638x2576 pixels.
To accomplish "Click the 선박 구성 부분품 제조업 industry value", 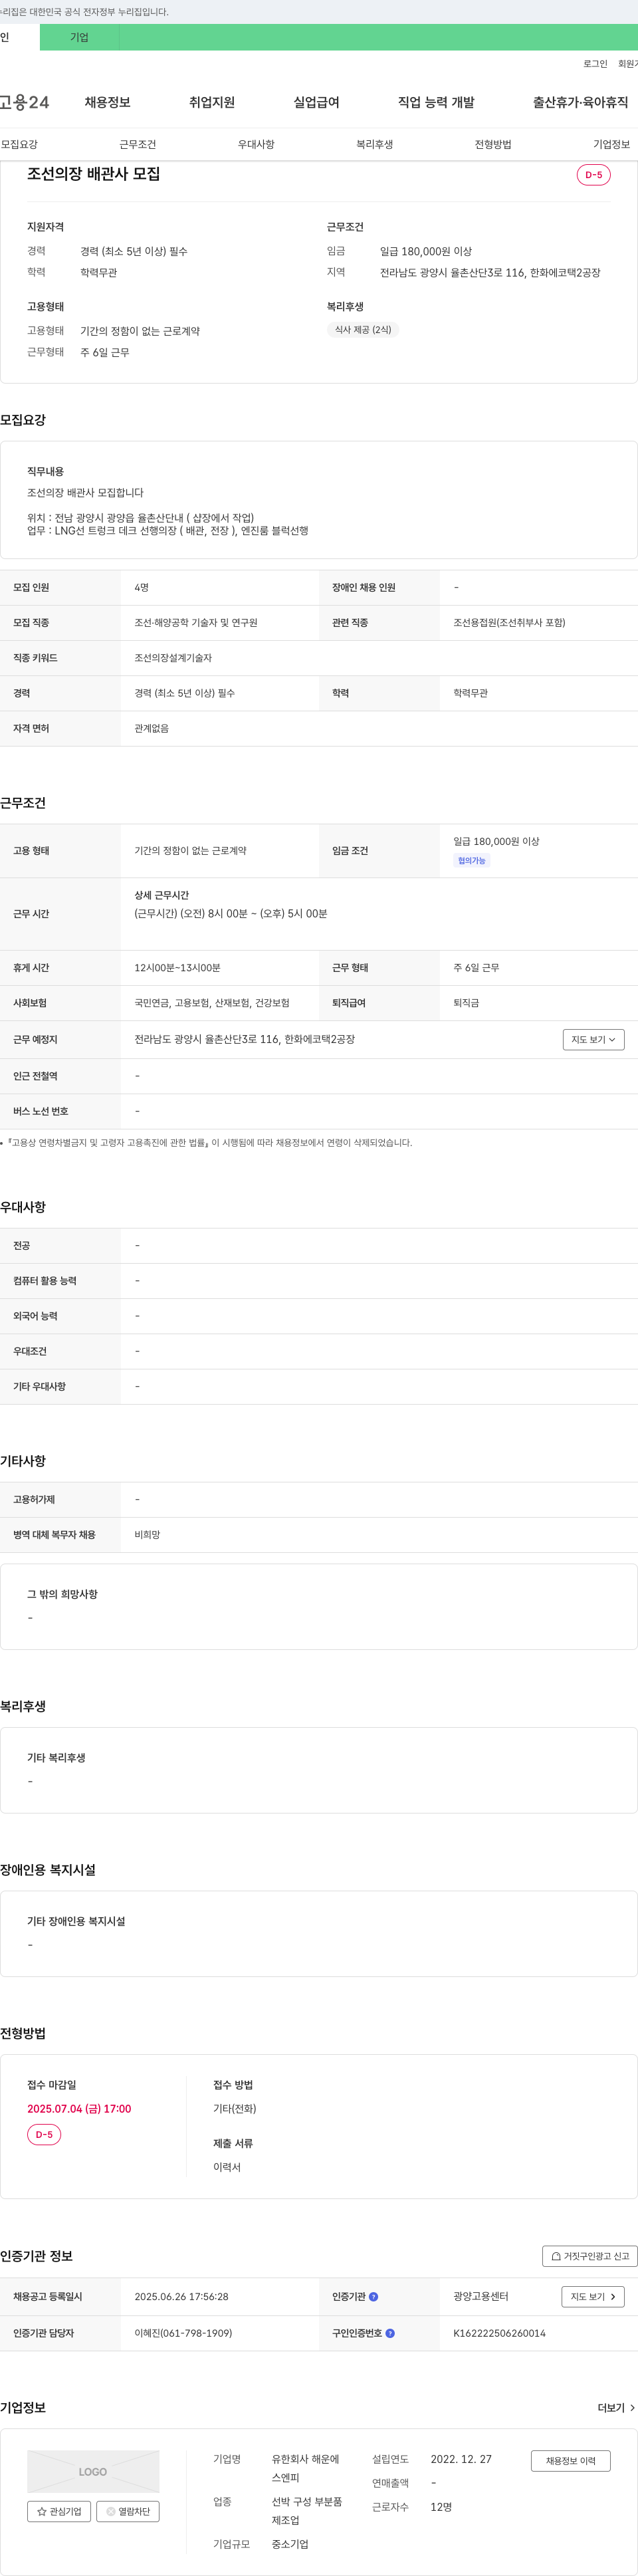I will coord(307,2511).
